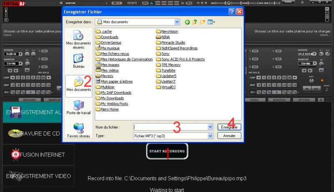Select the Meyezy folder
The width and height of the screenshot is (334, 192).
(105, 76)
